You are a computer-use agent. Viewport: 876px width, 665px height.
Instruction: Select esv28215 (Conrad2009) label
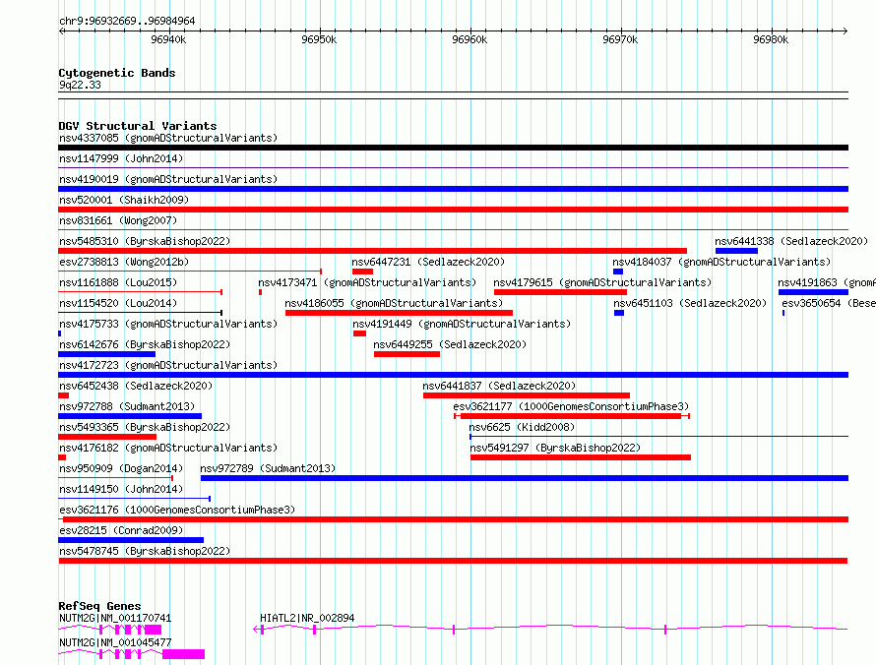(x=121, y=530)
